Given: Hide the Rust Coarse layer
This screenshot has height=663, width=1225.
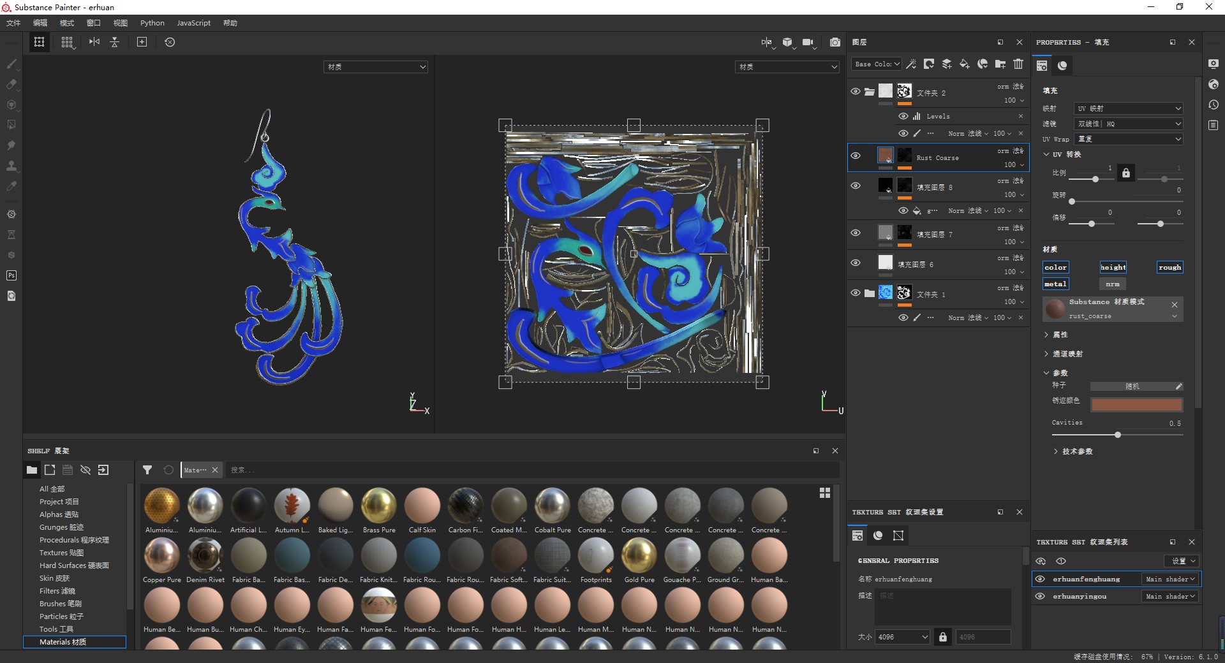Looking at the screenshot, I should 856,156.
